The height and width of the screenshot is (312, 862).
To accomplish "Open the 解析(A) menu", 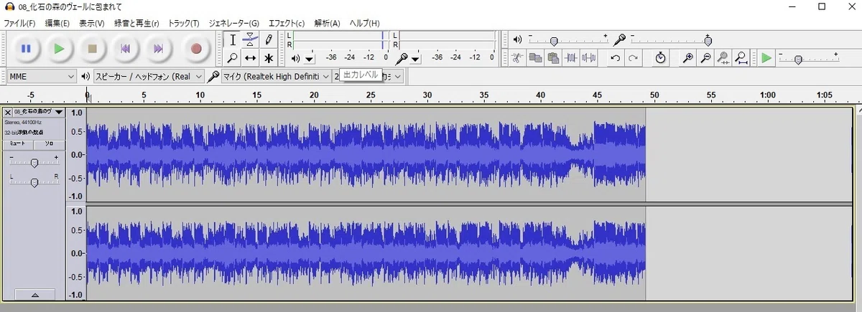I will 327,23.
